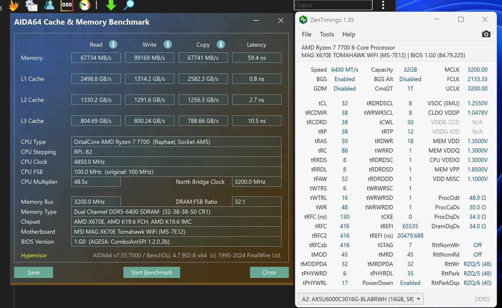Click CPU Stepping value RPL-B2
The height and width of the screenshot is (308, 502).
176,152
